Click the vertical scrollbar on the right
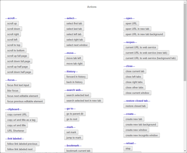The width and height of the screenshot is (187, 153). pyautogui.click(x=185, y=42)
